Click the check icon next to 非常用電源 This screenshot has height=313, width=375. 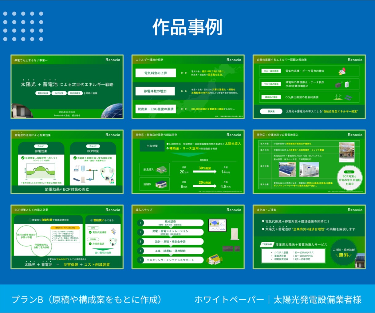click(90, 244)
